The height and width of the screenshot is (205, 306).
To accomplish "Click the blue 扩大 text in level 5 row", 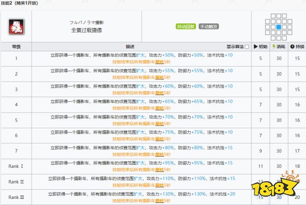I will pos(140,117).
